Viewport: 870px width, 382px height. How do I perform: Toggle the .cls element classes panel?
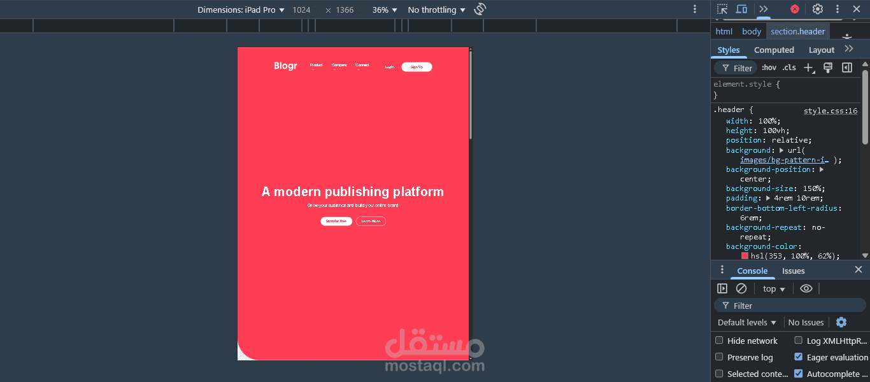point(789,67)
